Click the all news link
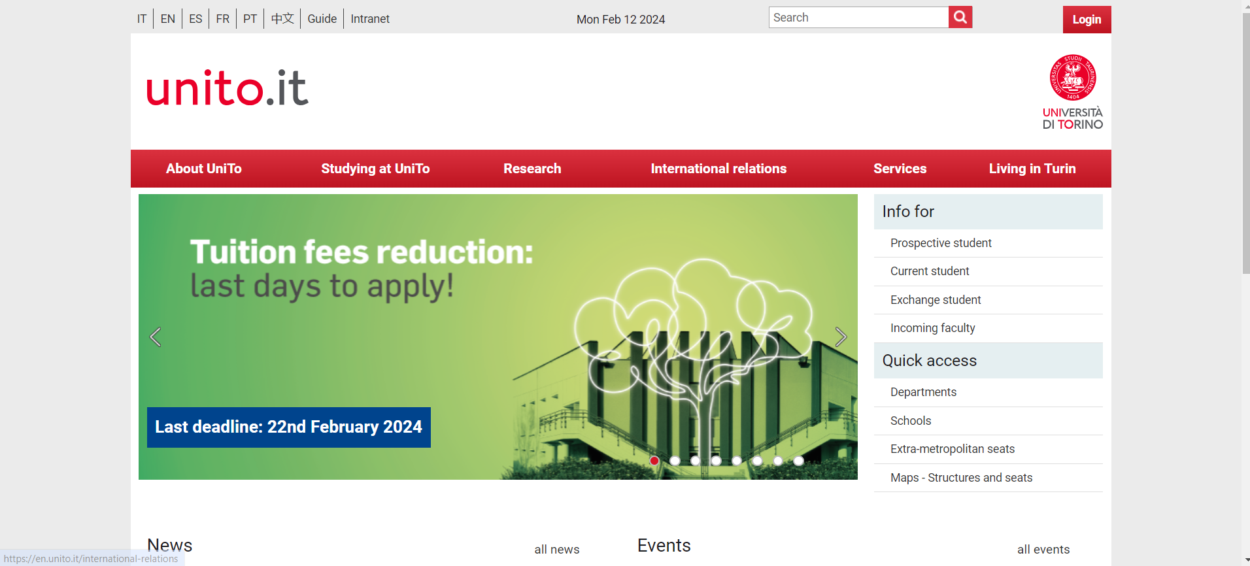This screenshot has height=566, width=1250. pyautogui.click(x=557, y=550)
